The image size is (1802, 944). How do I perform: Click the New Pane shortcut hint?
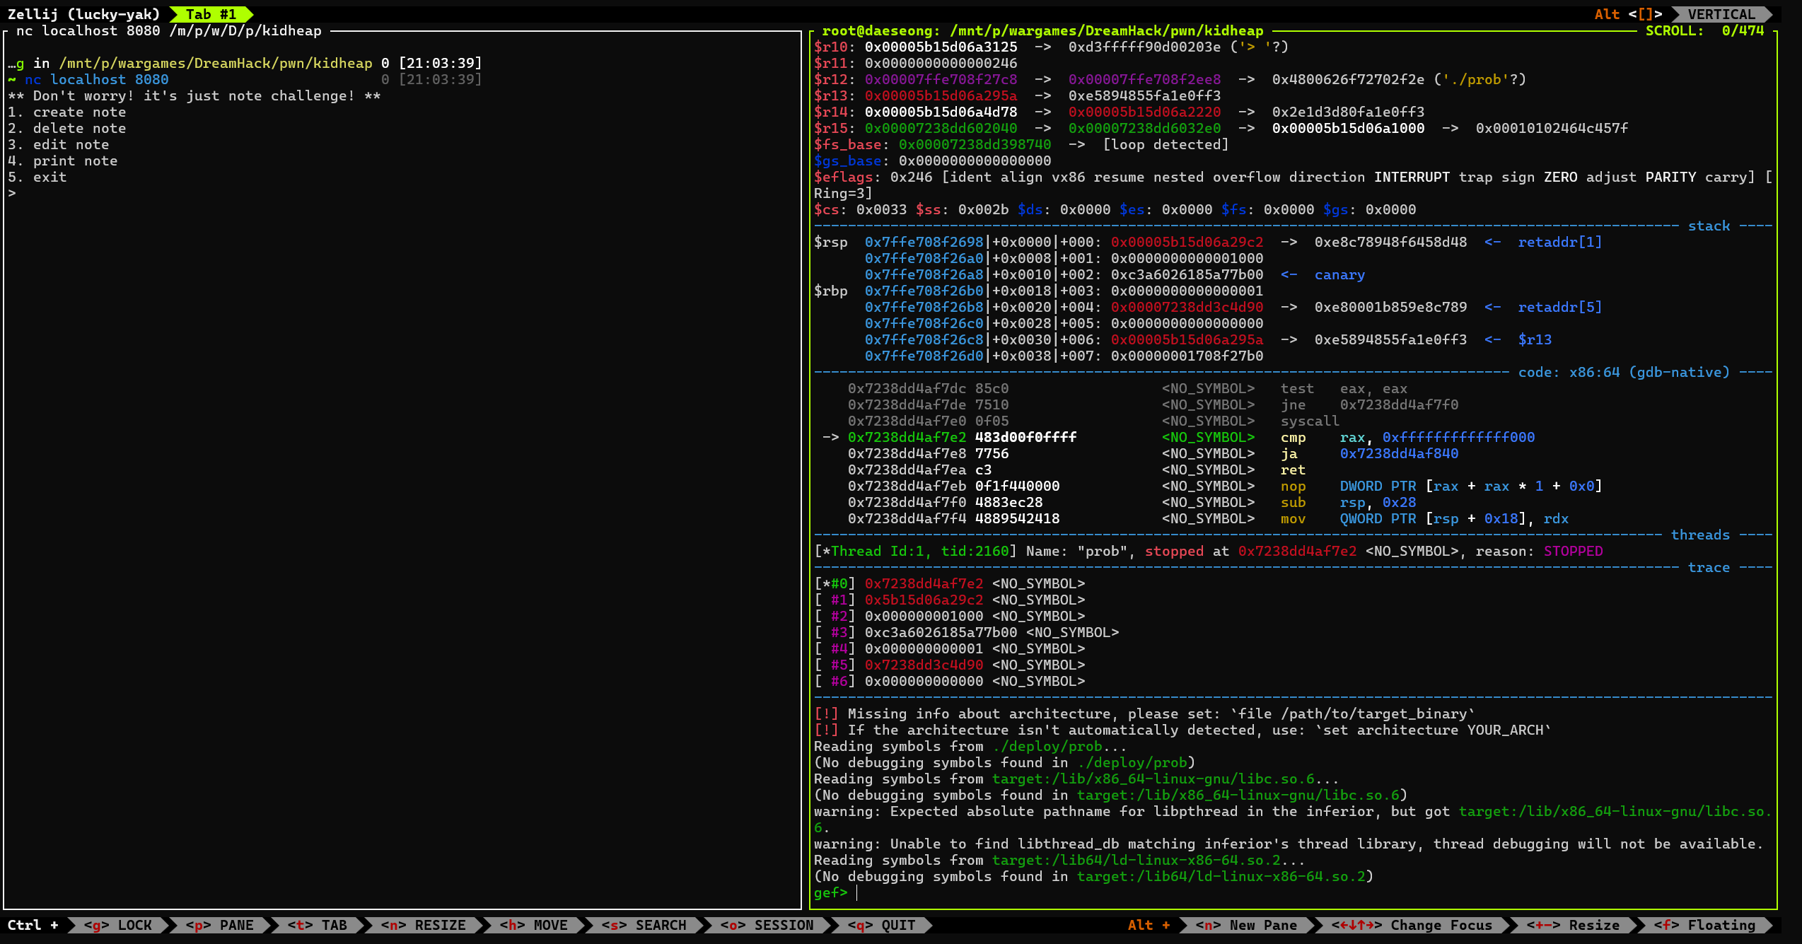click(1246, 925)
